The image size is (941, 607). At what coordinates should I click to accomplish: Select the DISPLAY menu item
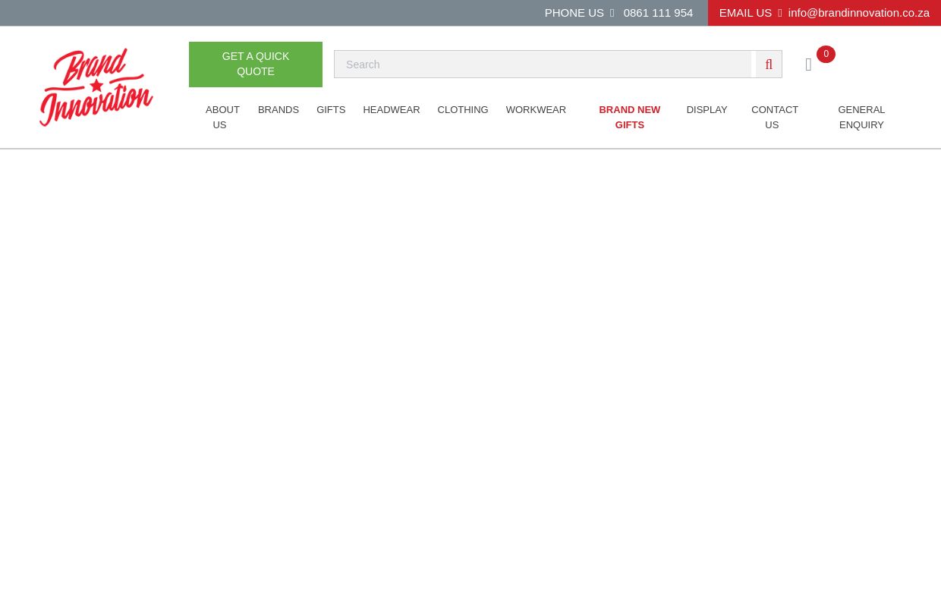click(x=707, y=110)
